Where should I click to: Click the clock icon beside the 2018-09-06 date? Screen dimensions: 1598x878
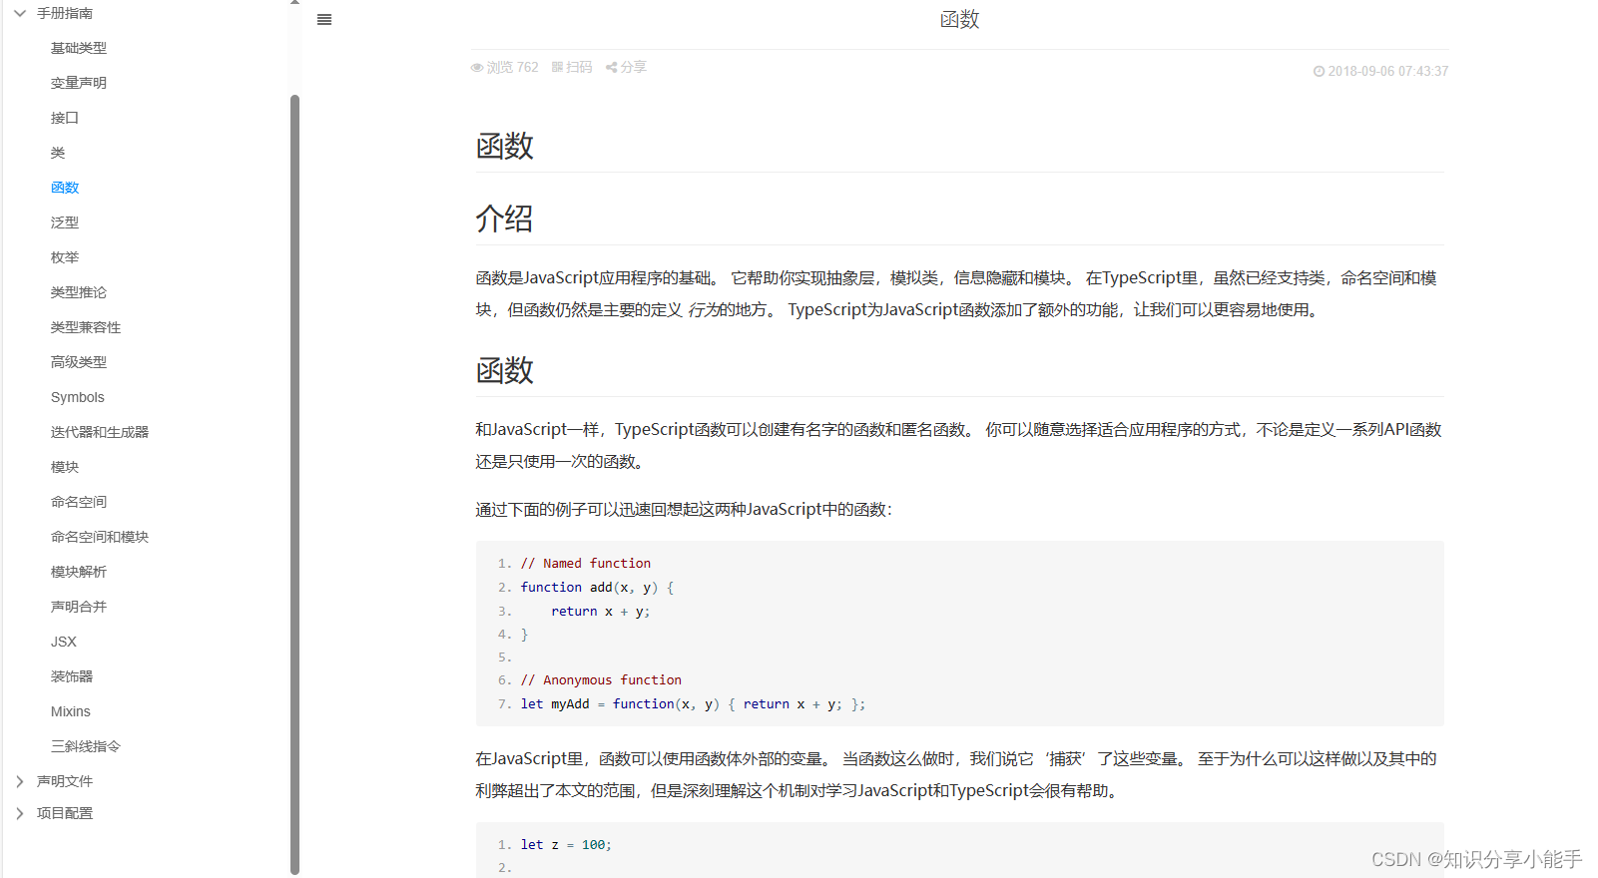[1319, 72]
